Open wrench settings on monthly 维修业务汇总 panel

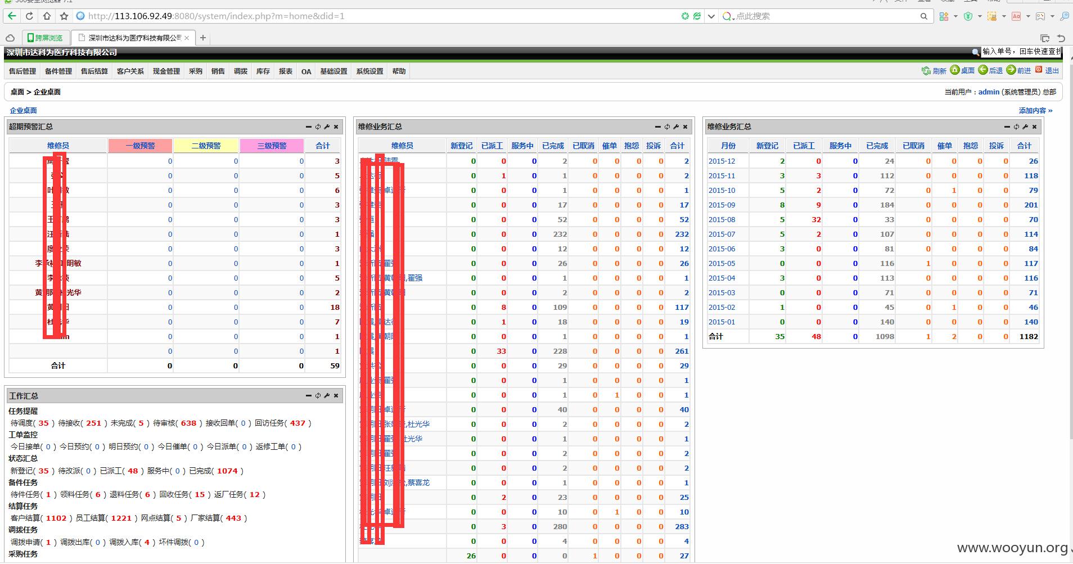(x=1025, y=127)
